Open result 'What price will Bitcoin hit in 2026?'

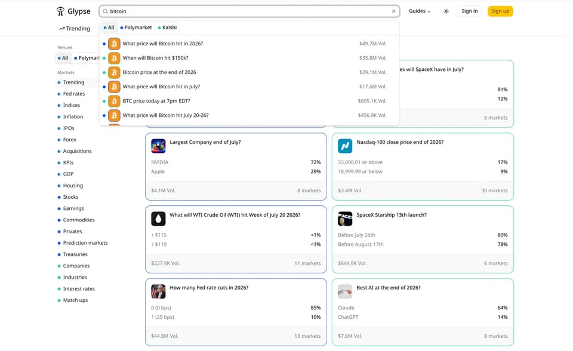[249, 44]
